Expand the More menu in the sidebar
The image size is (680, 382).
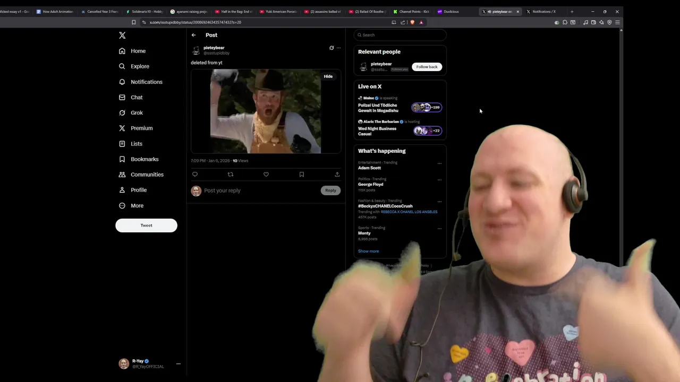[131, 205]
